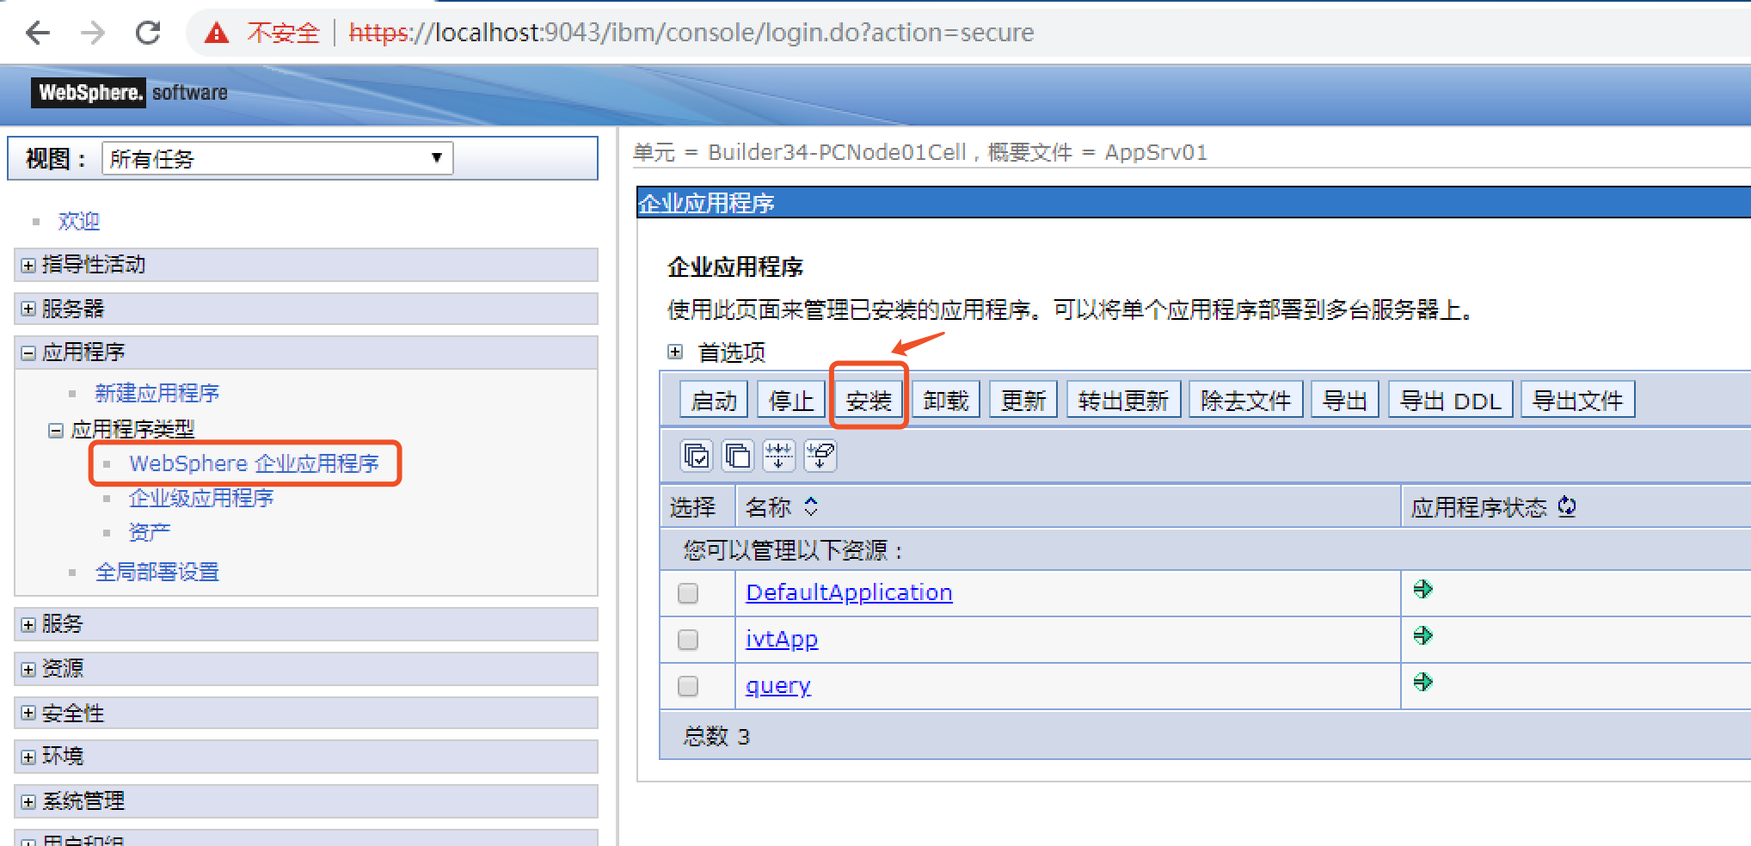Expand the 服务器 section
Image resolution: width=1751 pixels, height=846 pixels.
28,309
